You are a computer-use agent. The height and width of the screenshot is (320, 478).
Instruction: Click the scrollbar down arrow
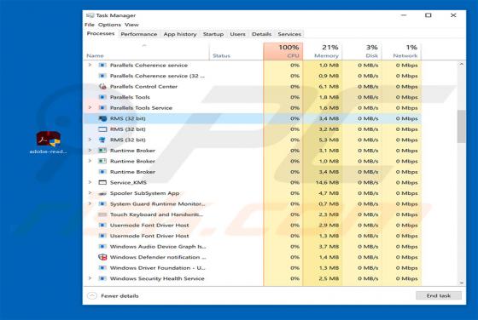tap(461, 283)
